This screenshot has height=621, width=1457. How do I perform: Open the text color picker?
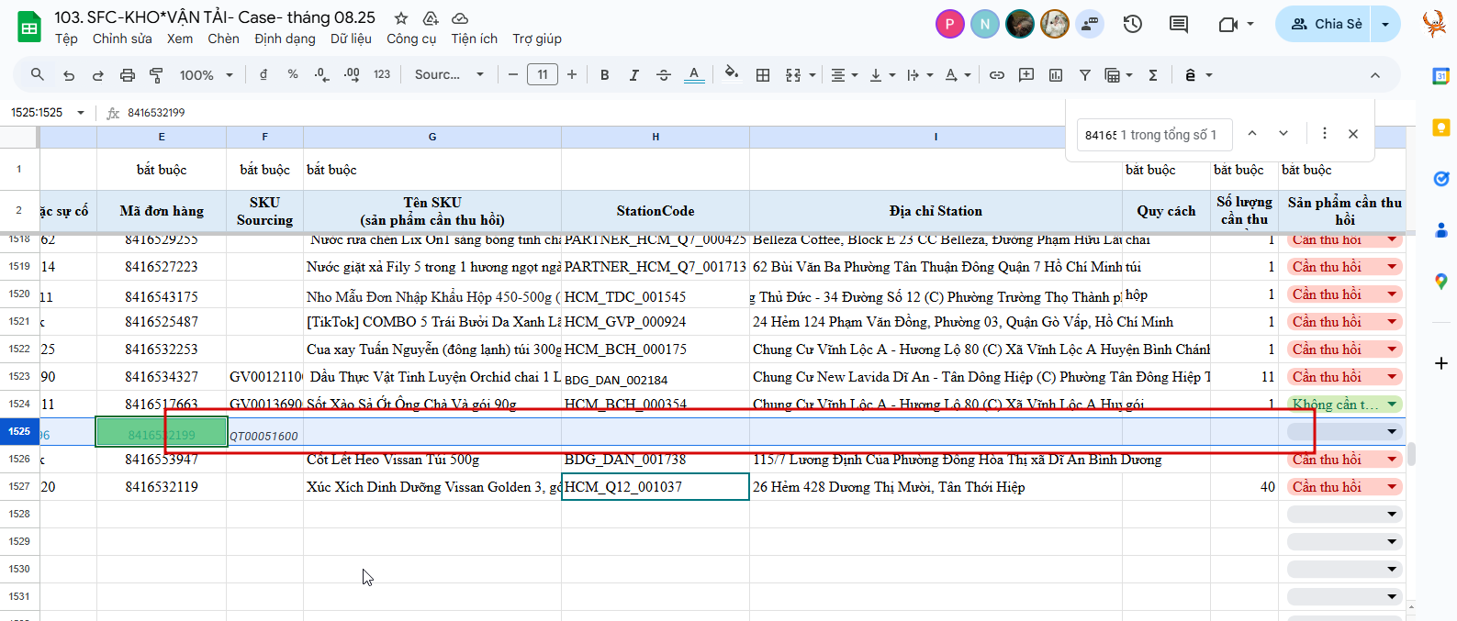click(695, 75)
